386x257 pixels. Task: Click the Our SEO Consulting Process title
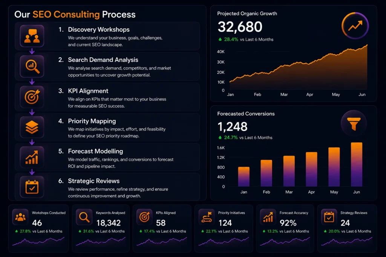tap(75, 15)
